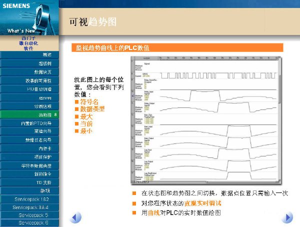Select the Servicepack 5 entry

29,215
